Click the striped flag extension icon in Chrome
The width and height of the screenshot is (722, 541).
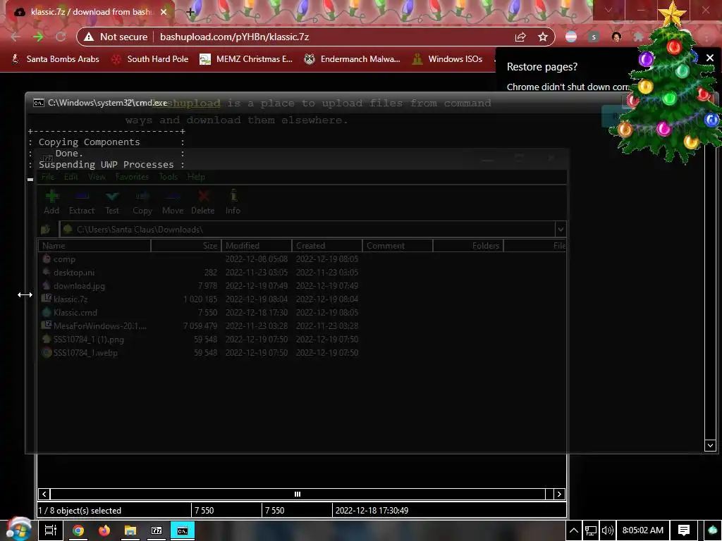tap(571, 37)
